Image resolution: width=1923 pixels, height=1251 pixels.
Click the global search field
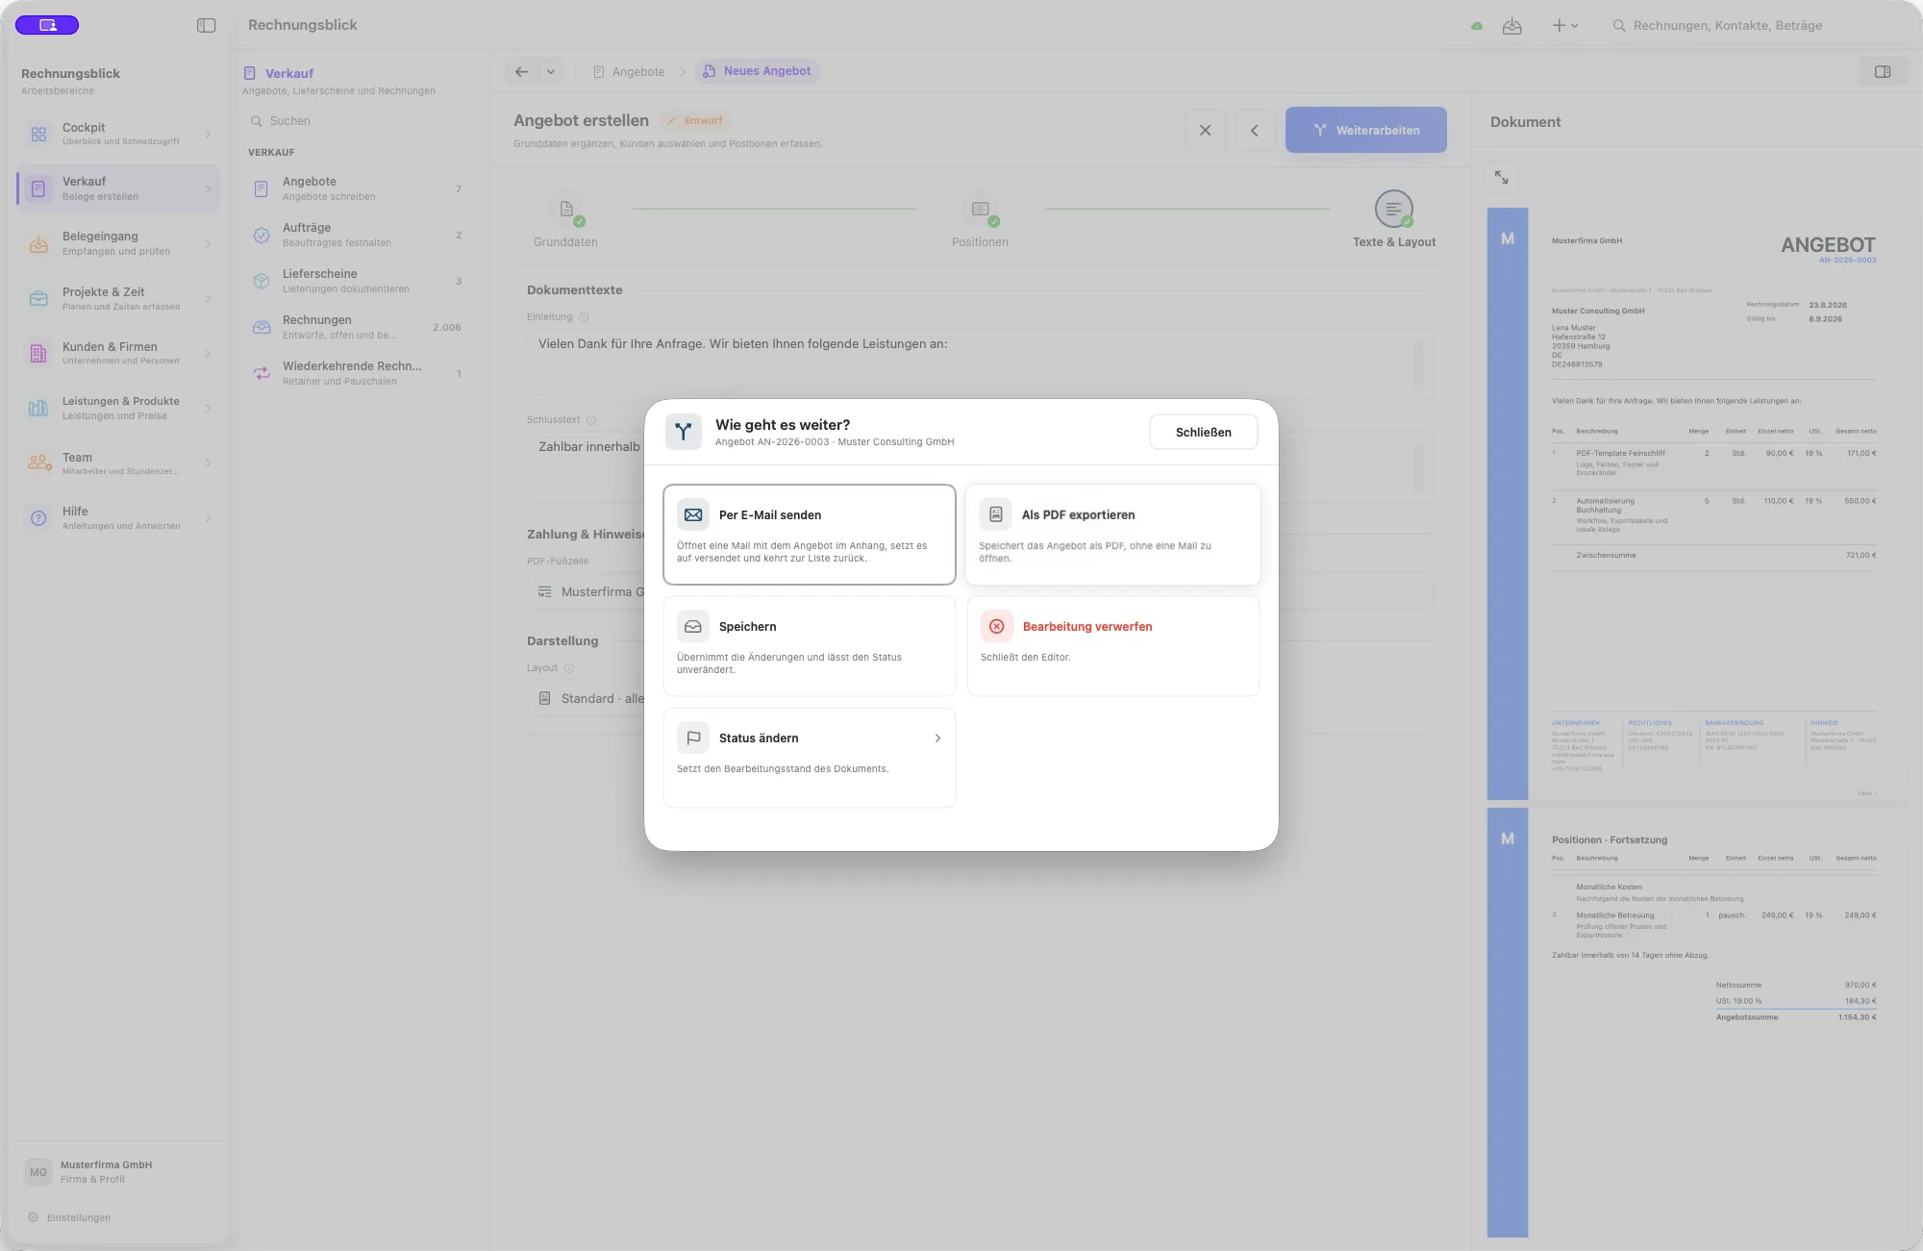pos(1755,26)
